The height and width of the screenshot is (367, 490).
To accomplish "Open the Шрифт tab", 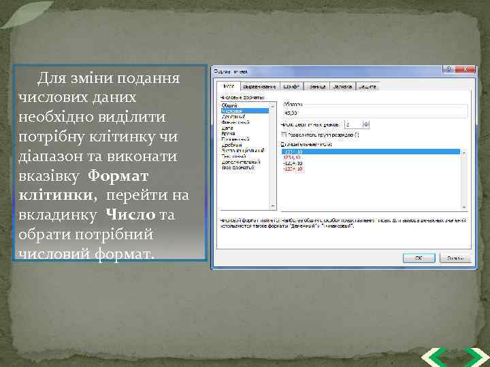I will 291,87.
